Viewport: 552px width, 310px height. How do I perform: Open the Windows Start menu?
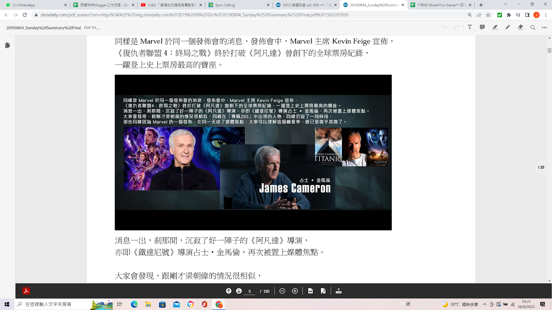click(7, 304)
